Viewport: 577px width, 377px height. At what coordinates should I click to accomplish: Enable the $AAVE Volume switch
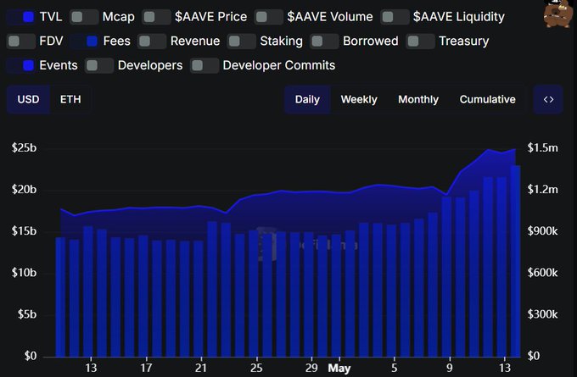pos(269,17)
